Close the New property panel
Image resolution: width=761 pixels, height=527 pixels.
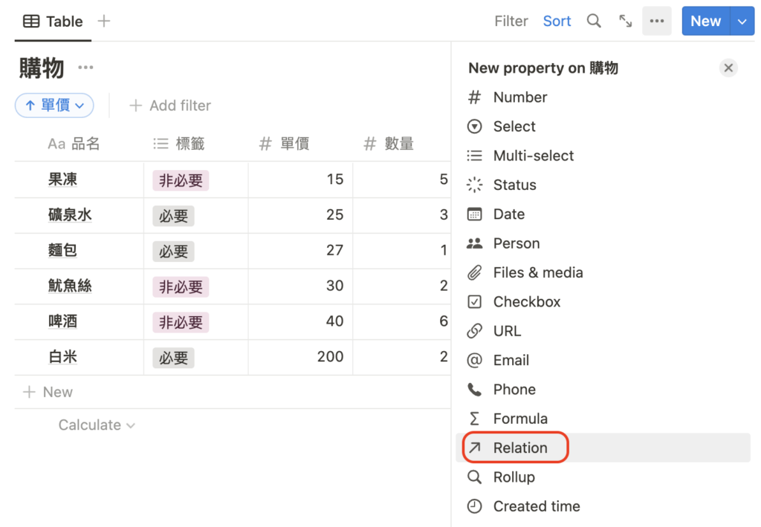[x=728, y=68]
